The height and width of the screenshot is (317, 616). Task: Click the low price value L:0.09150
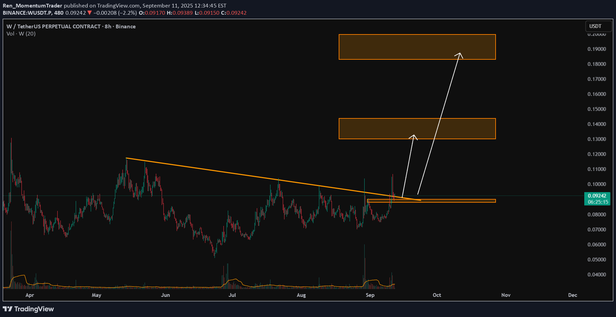click(x=207, y=13)
